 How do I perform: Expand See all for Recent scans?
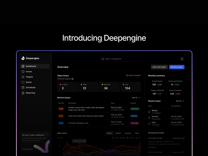pyautogui.click(x=179, y=101)
